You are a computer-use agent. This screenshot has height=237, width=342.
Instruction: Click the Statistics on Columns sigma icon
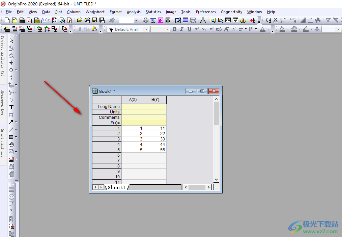click(x=268, y=20)
